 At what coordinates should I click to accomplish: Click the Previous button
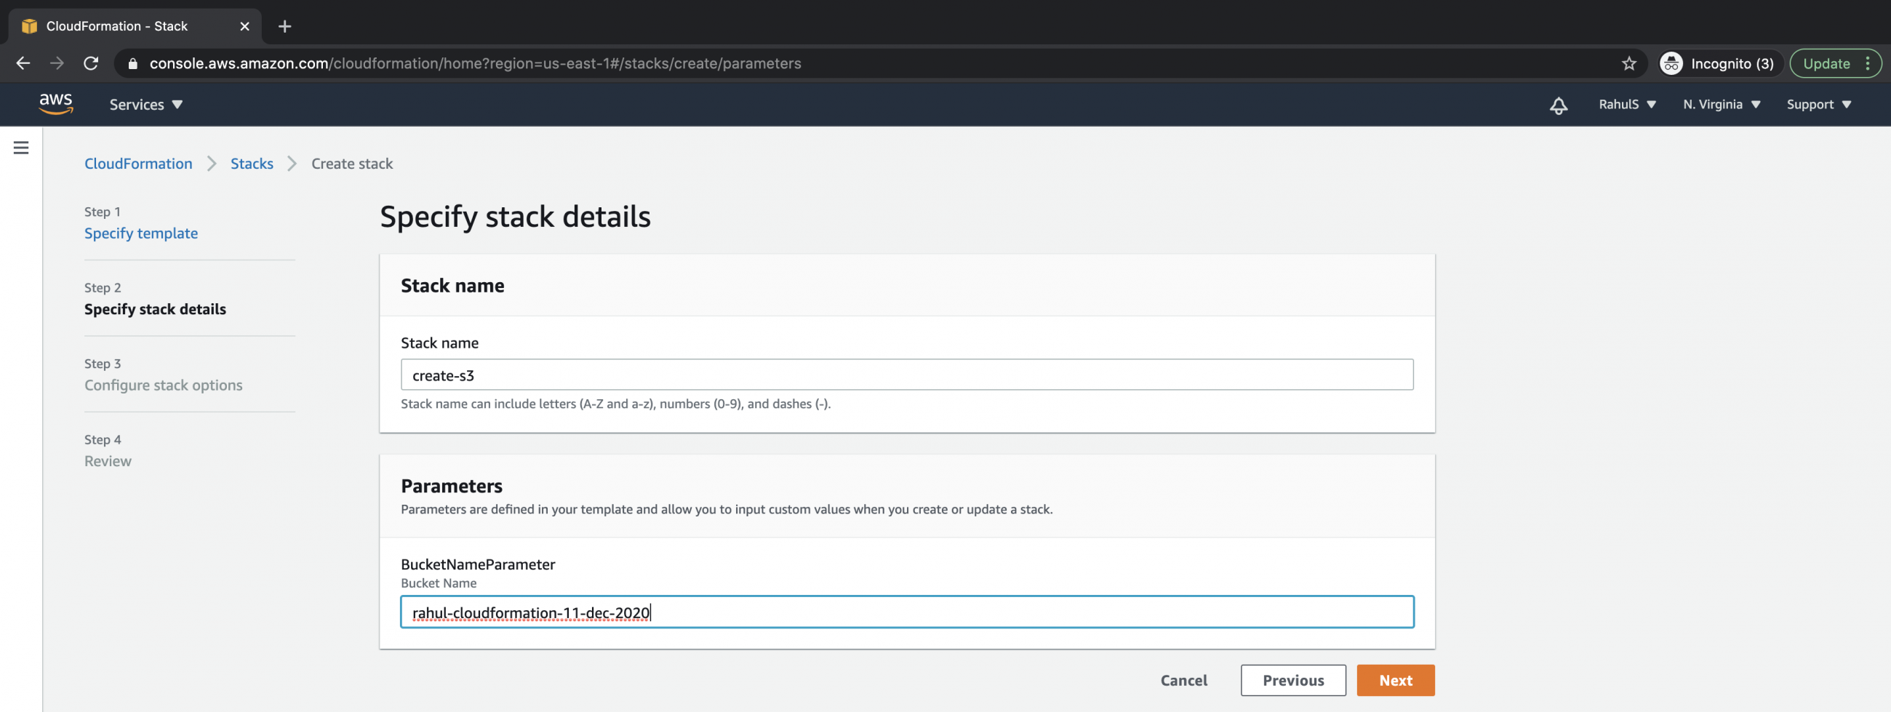[x=1292, y=681]
